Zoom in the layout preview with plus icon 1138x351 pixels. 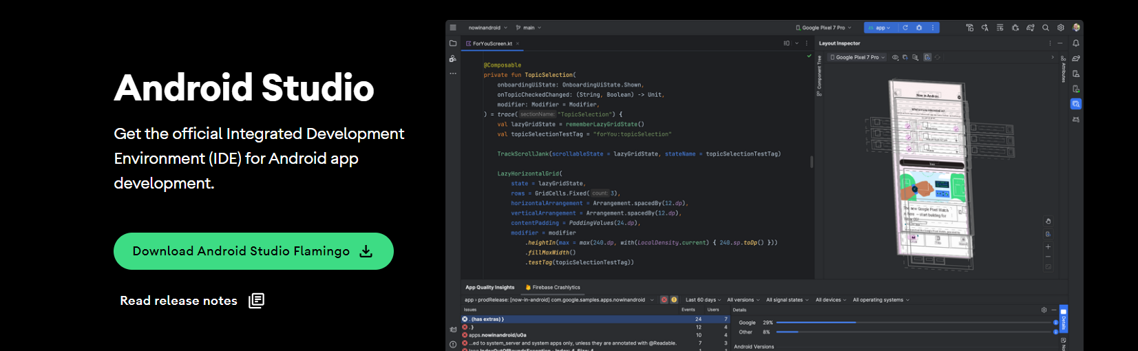point(1048,246)
